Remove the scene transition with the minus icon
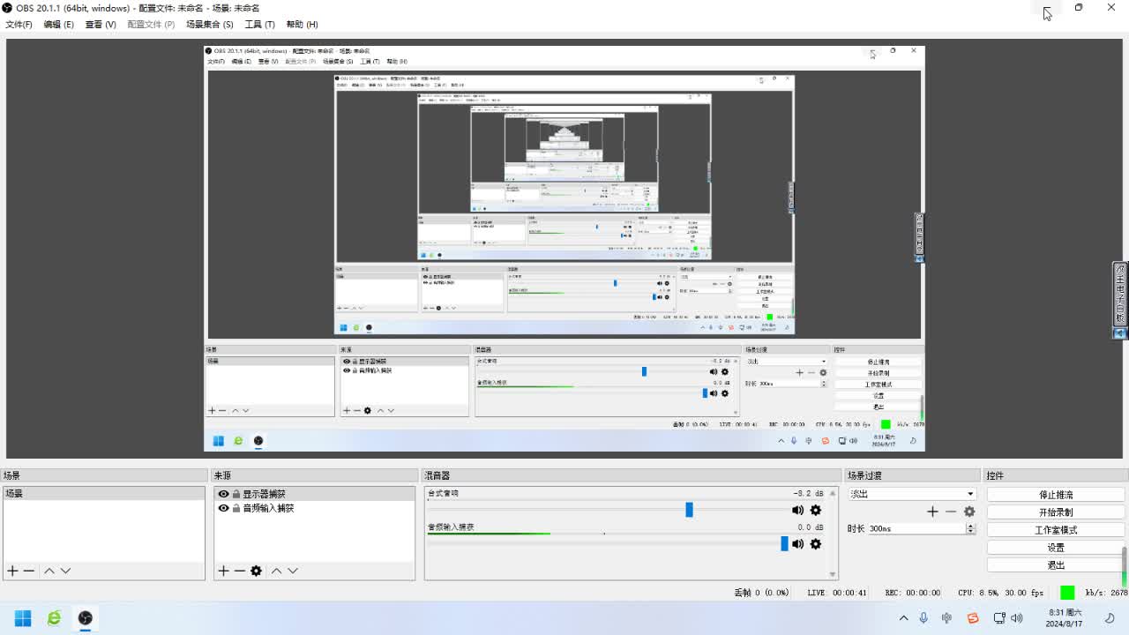 [x=951, y=512]
